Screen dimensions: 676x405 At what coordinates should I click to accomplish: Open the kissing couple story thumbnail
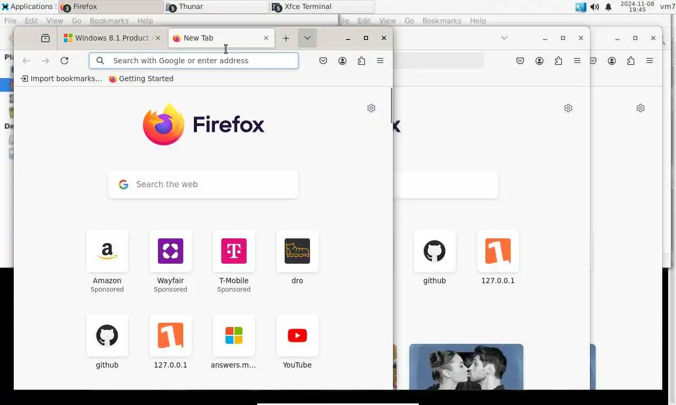[x=466, y=367]
